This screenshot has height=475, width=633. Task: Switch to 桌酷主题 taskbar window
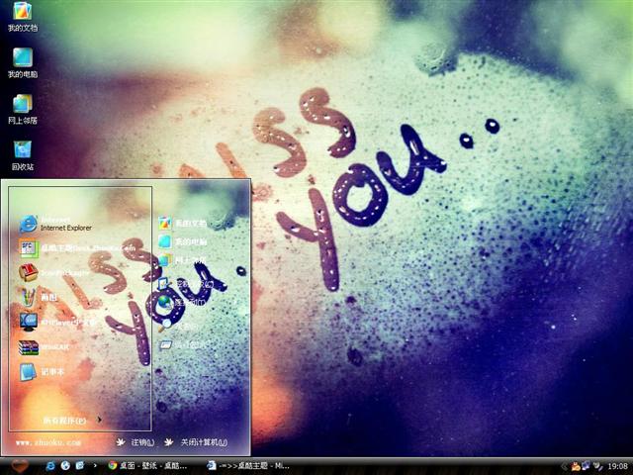click(x=248, y=466)
